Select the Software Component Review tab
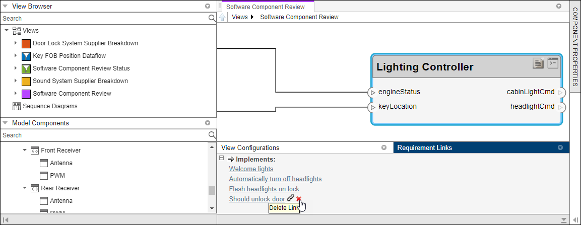This screenshot has height=225, width=581. [265, 7]
